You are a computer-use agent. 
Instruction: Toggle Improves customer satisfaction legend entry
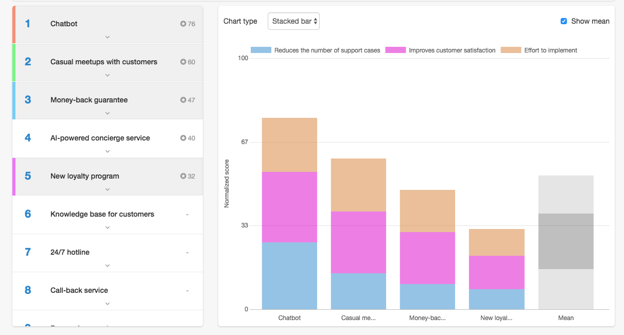[452, 50]
